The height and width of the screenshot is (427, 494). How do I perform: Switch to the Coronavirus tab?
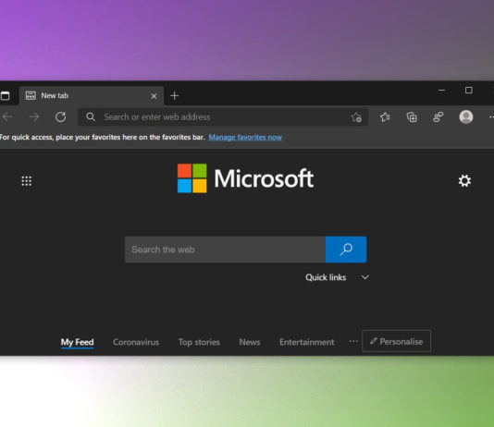pos(136,342)
